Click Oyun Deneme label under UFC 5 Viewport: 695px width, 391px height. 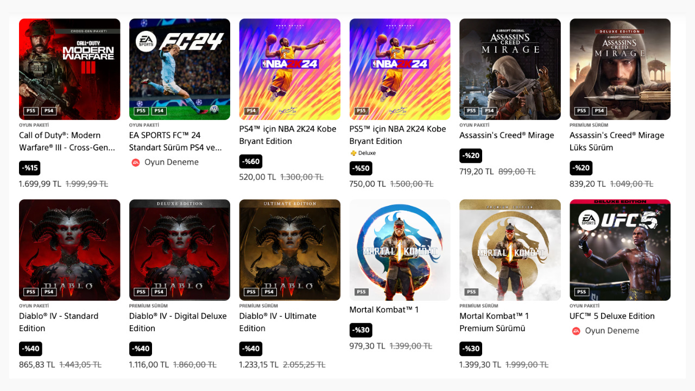[612, 331]
